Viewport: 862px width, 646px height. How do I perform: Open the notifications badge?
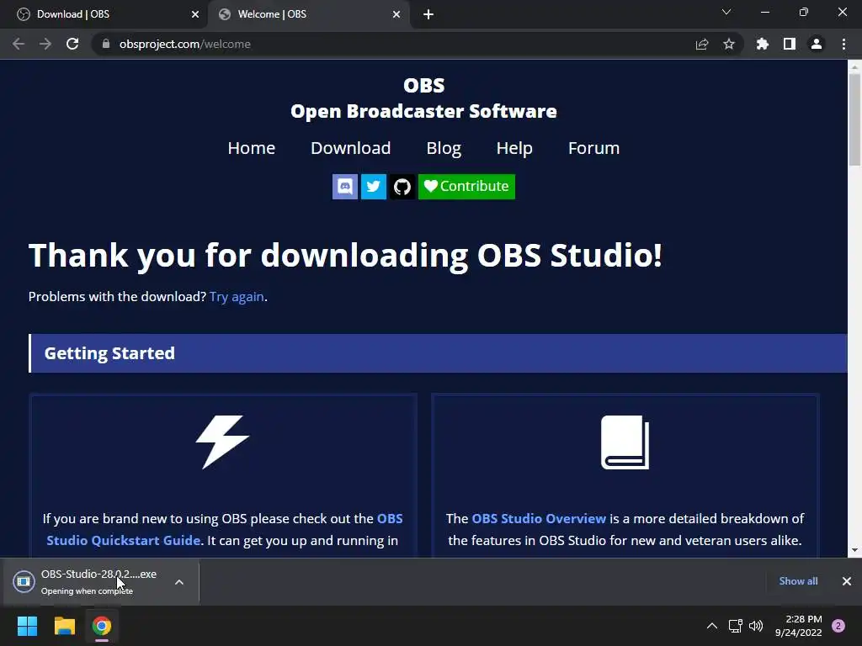838,626
